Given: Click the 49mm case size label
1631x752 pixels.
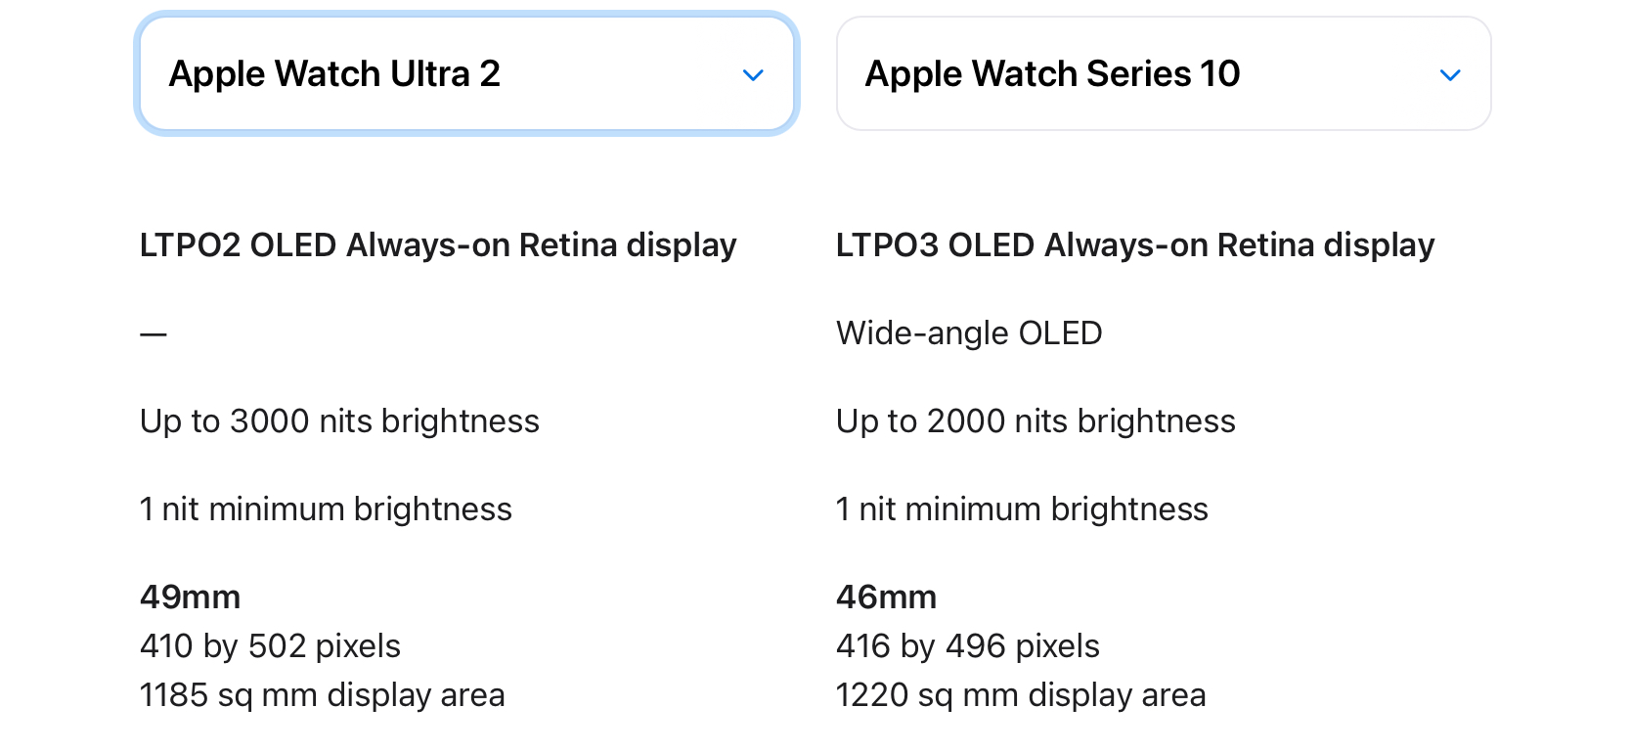Looking at the screenshot, I should click(x=190, y=597).
